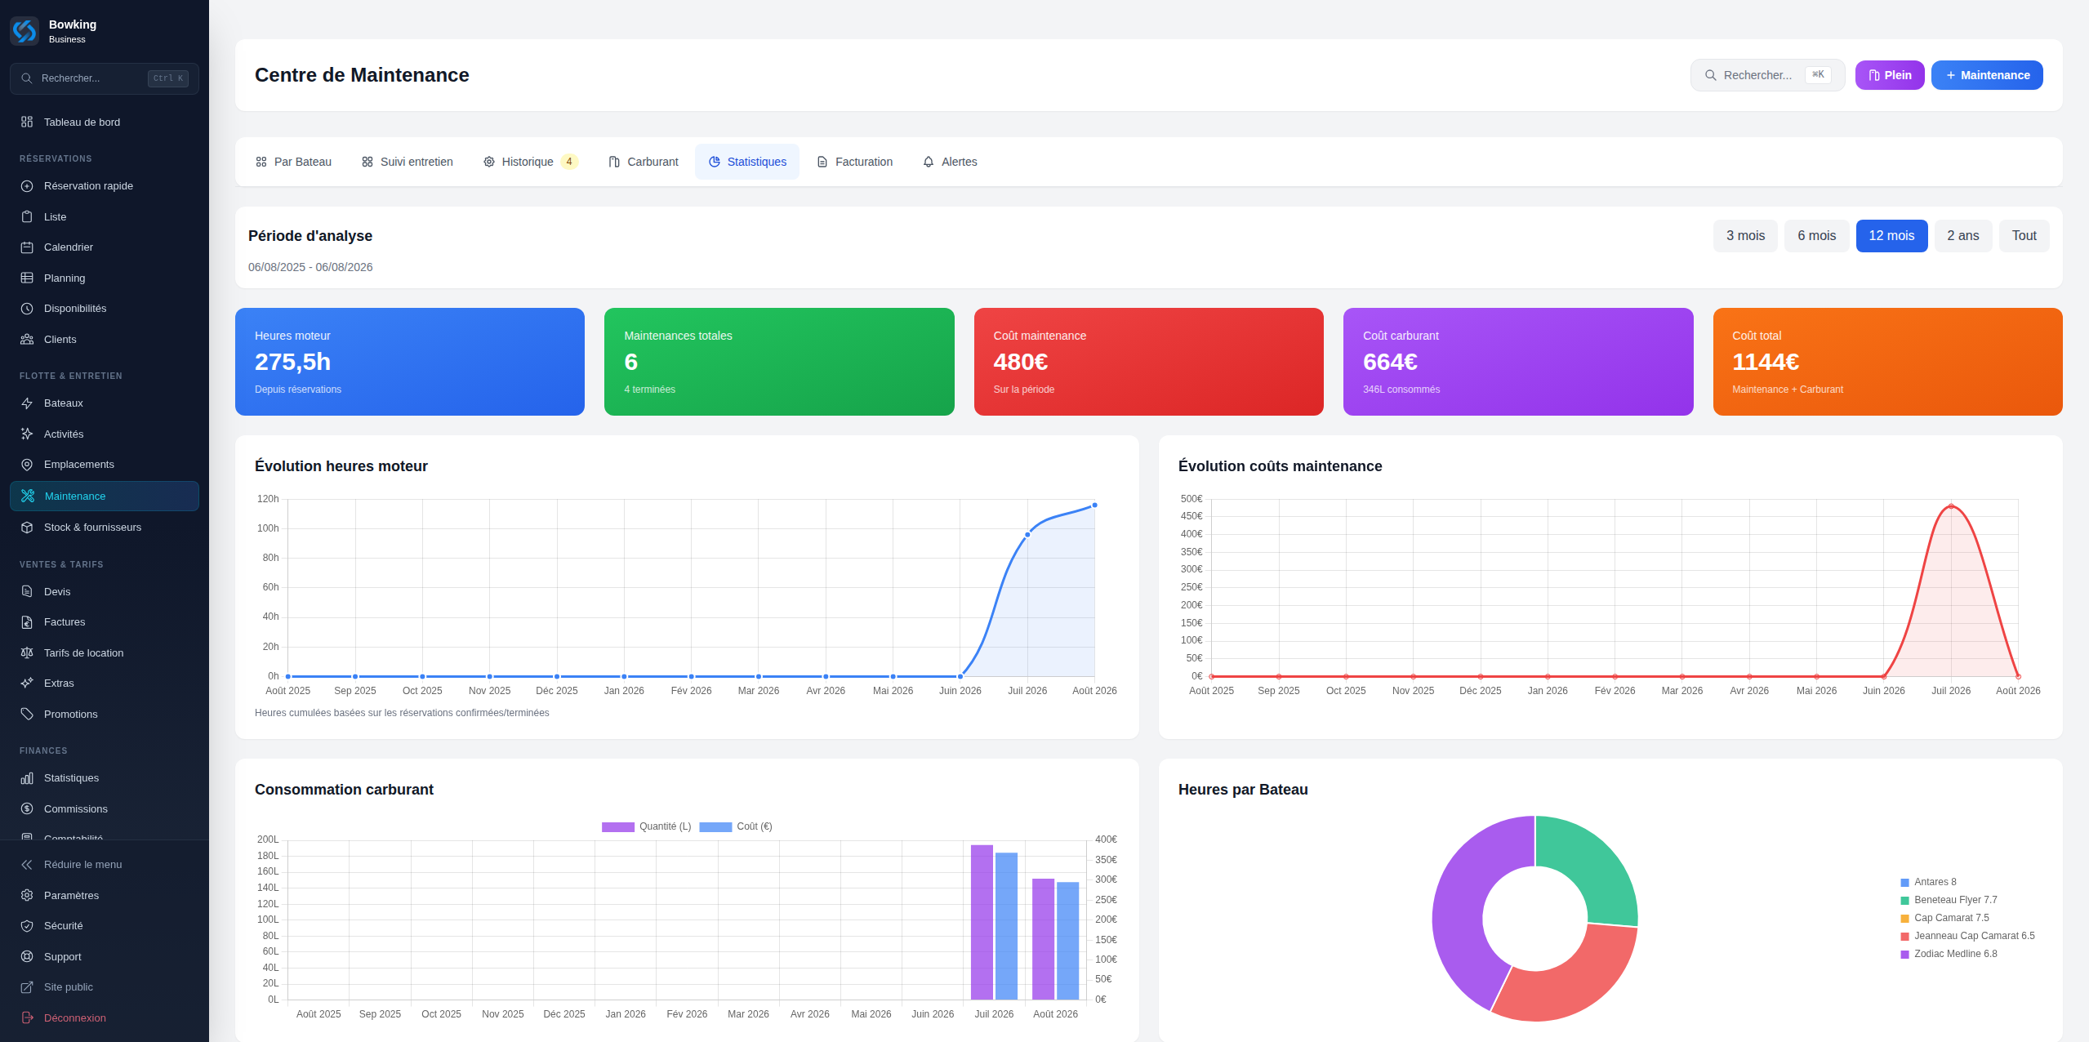Click the Réservation rapide plus icon
The height and width of the screenshot is (1042, 2089).
[27, 186]
